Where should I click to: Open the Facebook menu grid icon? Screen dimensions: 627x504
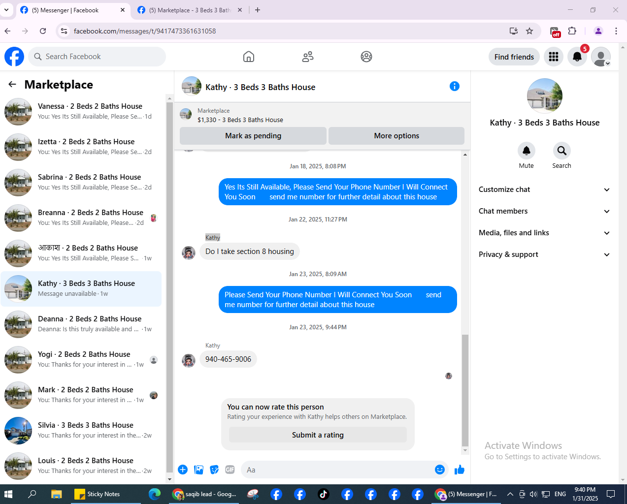pos(554,57)
